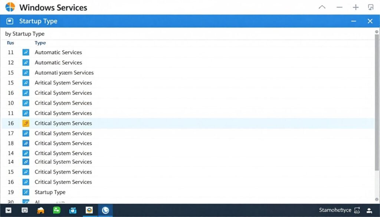Click the pop-out icon near Stamohettyce text
The height and width of the screenshot is (217, 380).
tap(357, 210)
